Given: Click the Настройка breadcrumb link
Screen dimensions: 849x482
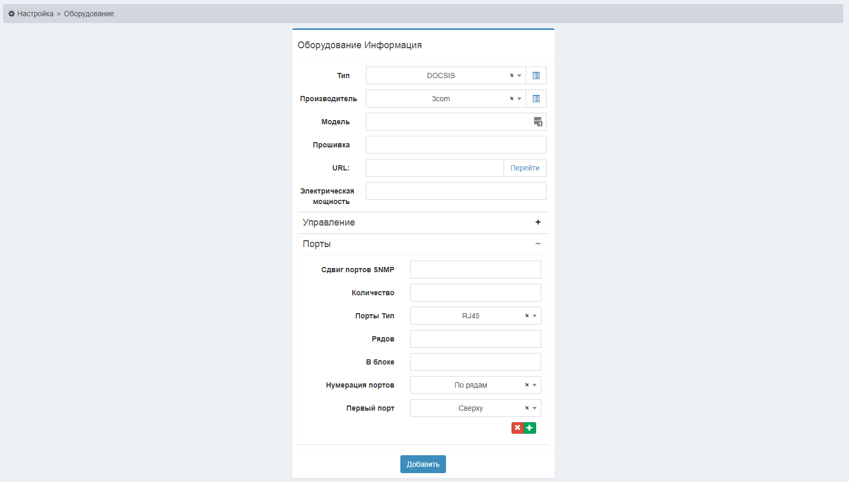Looking at the screenshot, I should coord(35,14).
